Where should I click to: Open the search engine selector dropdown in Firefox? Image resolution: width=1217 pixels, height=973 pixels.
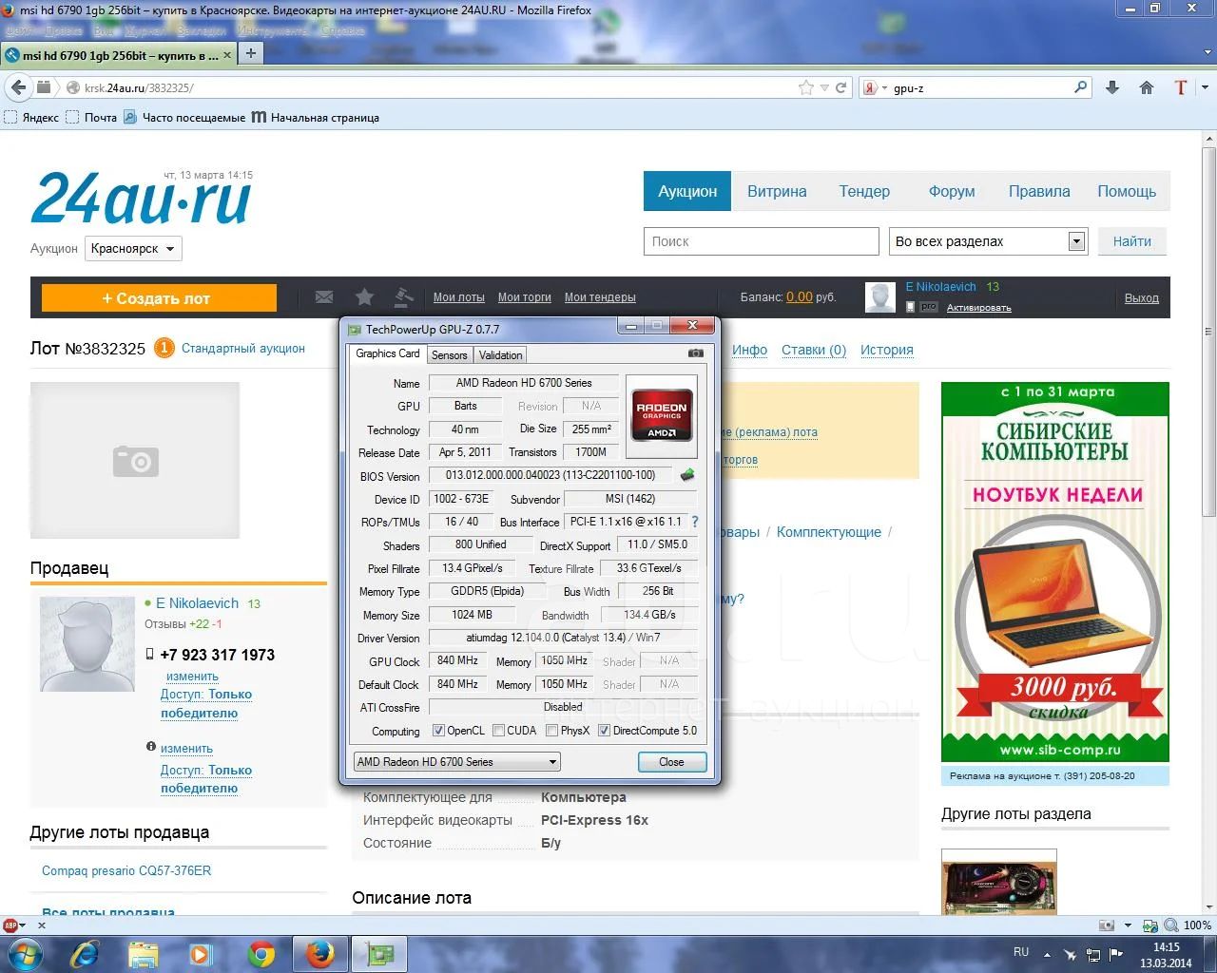876,87
